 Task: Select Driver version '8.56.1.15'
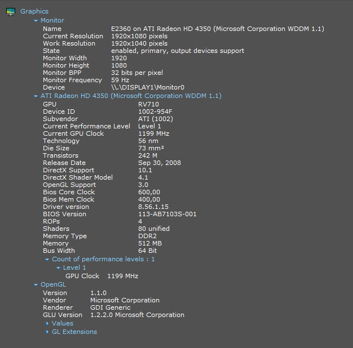pos(153,207)
